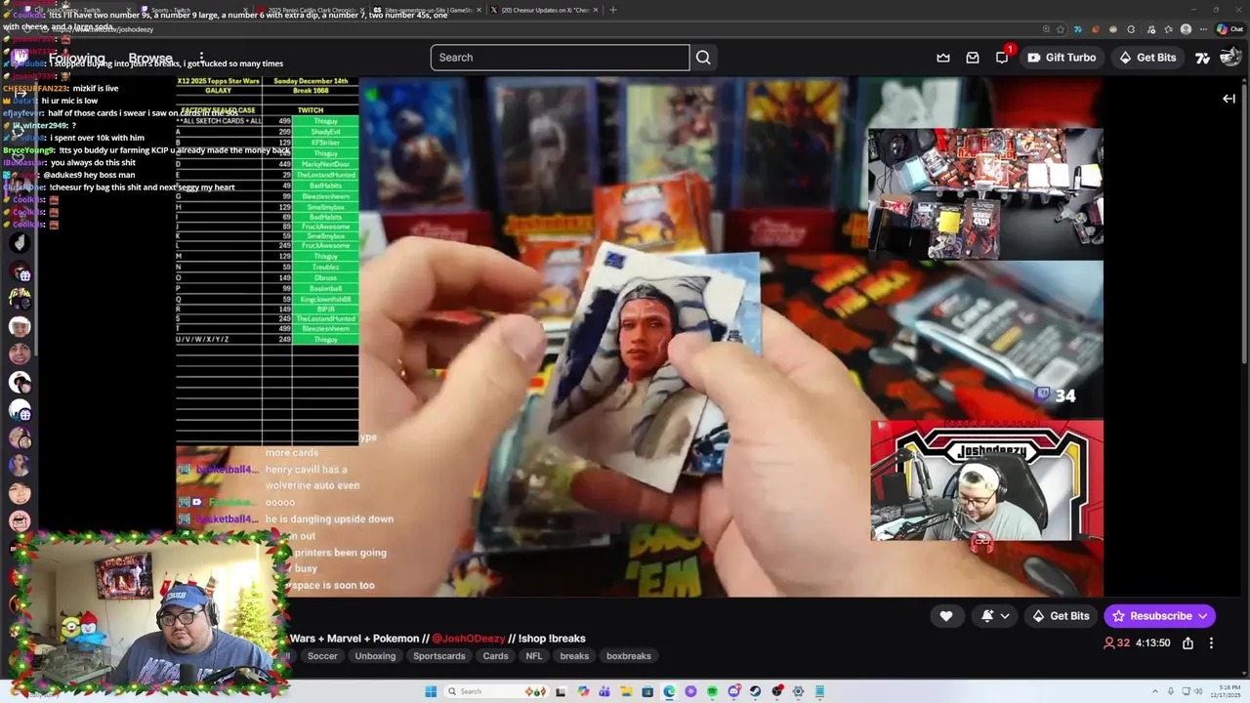Open the taskbar clock and date
This screenshot has width=1250, height=703.
tap(1226, 691)
